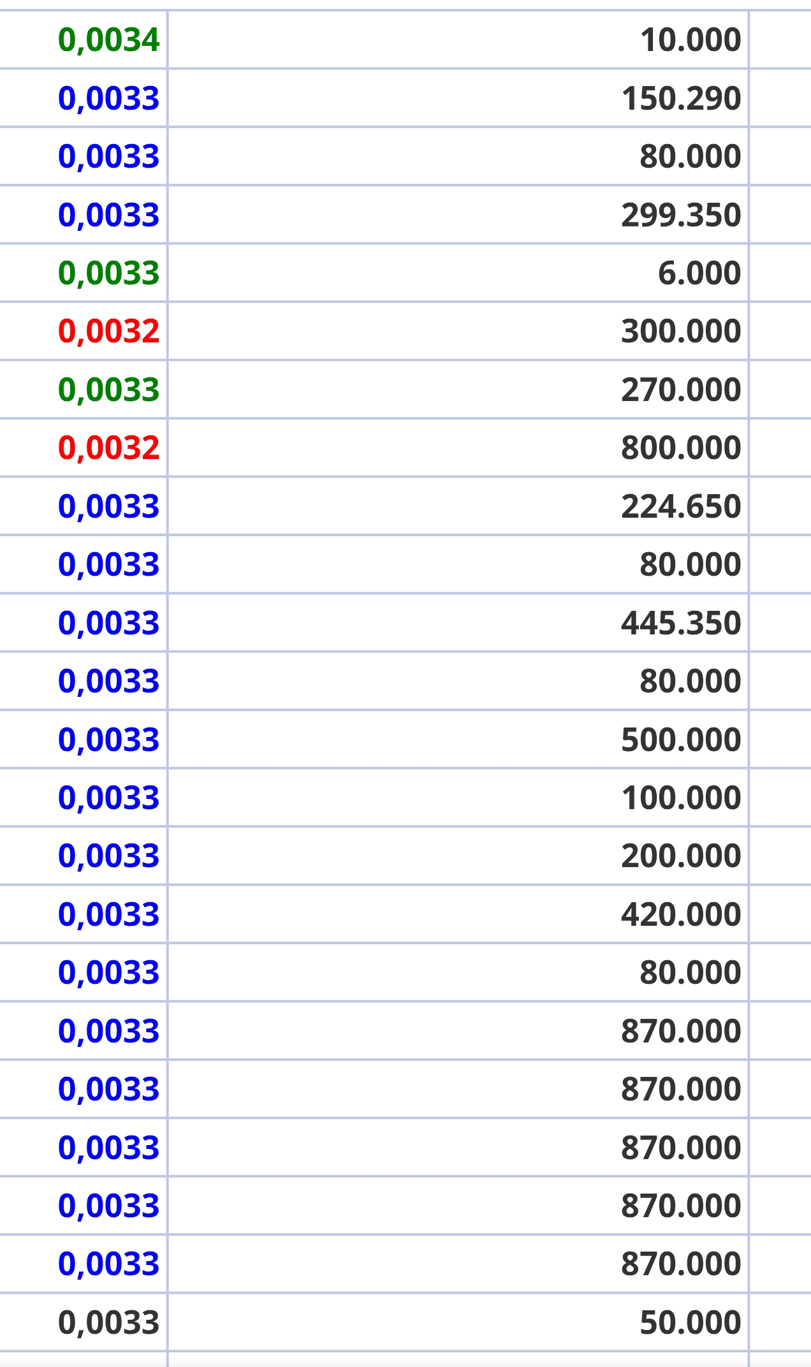
Task: Select the 6.000 volume cell
Action: pyautogui.click(x=699, y=274)
